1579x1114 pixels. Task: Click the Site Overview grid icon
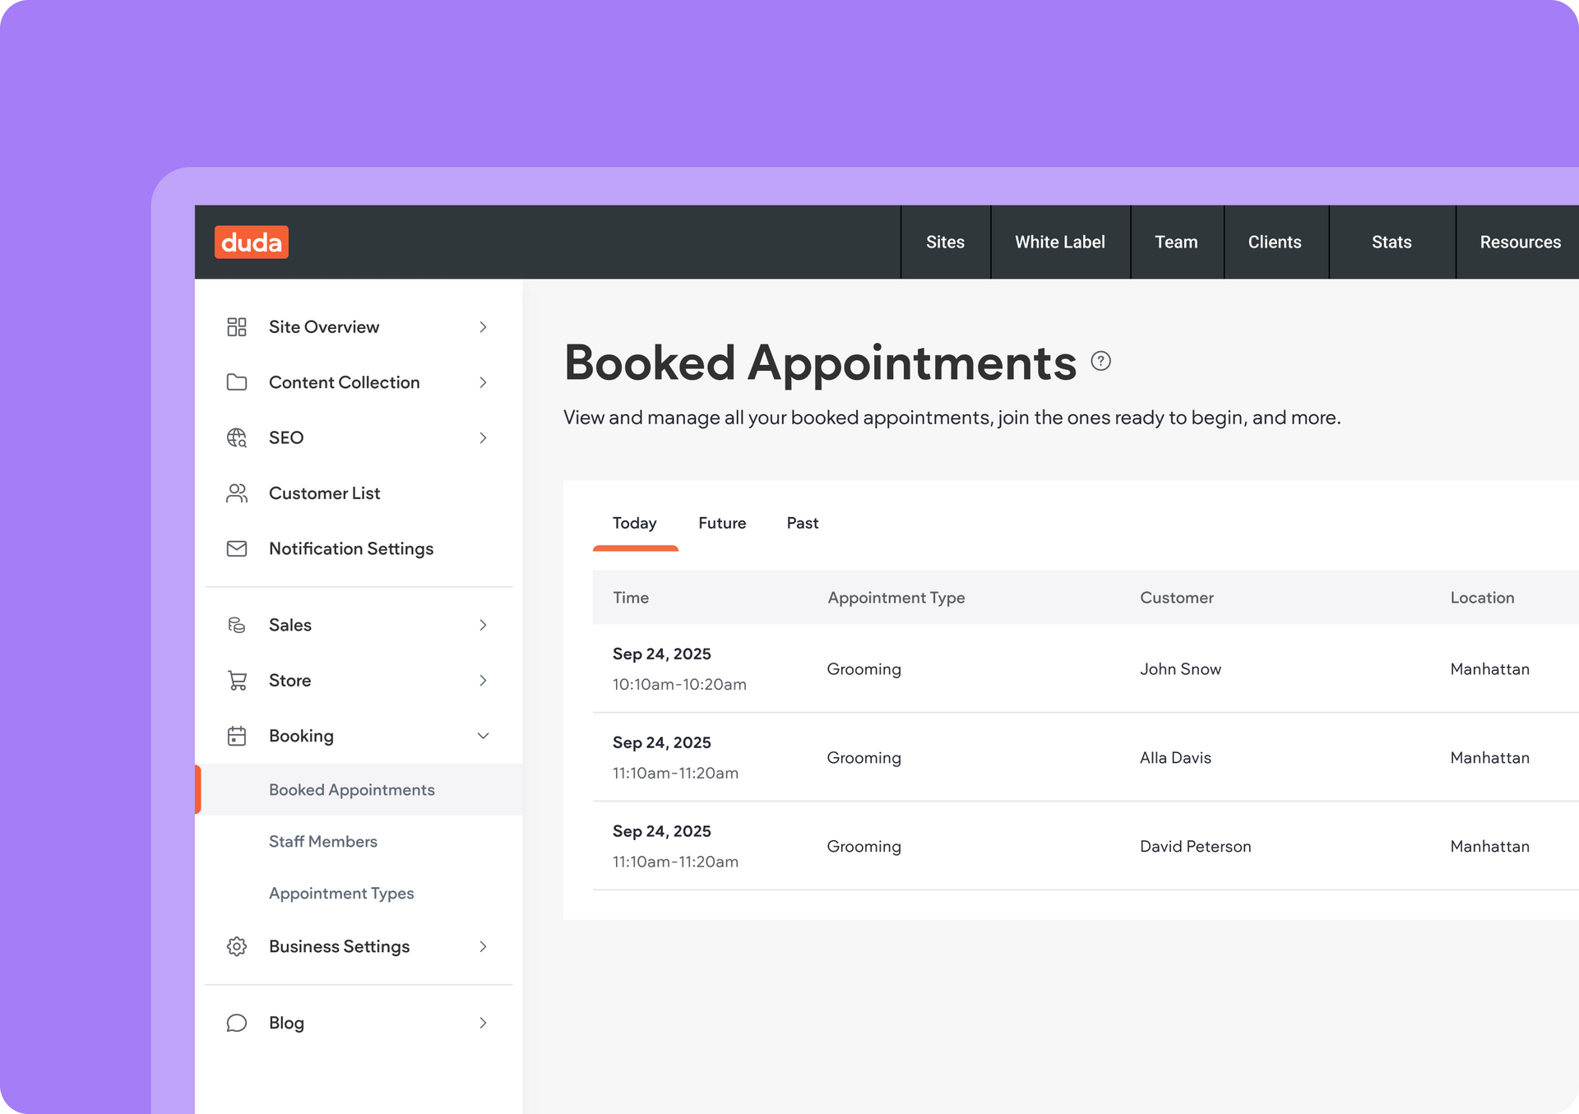(237, 327)
